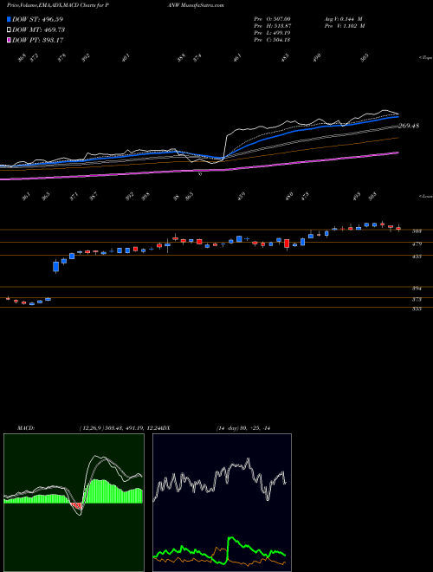This screenshot has width=433, height=572.
Task: Click the '<Tops' axis label
Action: (x=426, y=58)
